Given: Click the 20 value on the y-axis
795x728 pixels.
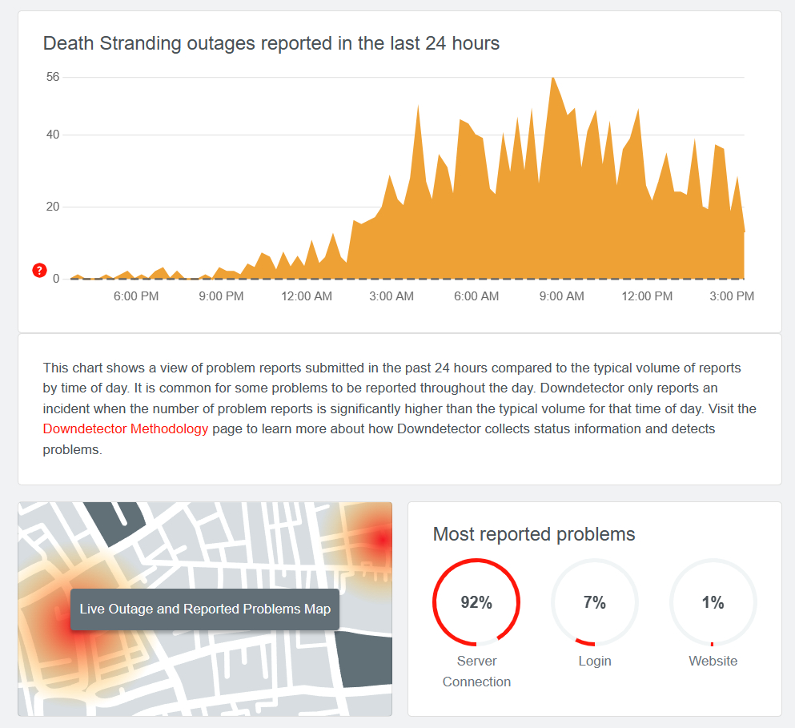Looking at the screenshot, I should 53,207.
